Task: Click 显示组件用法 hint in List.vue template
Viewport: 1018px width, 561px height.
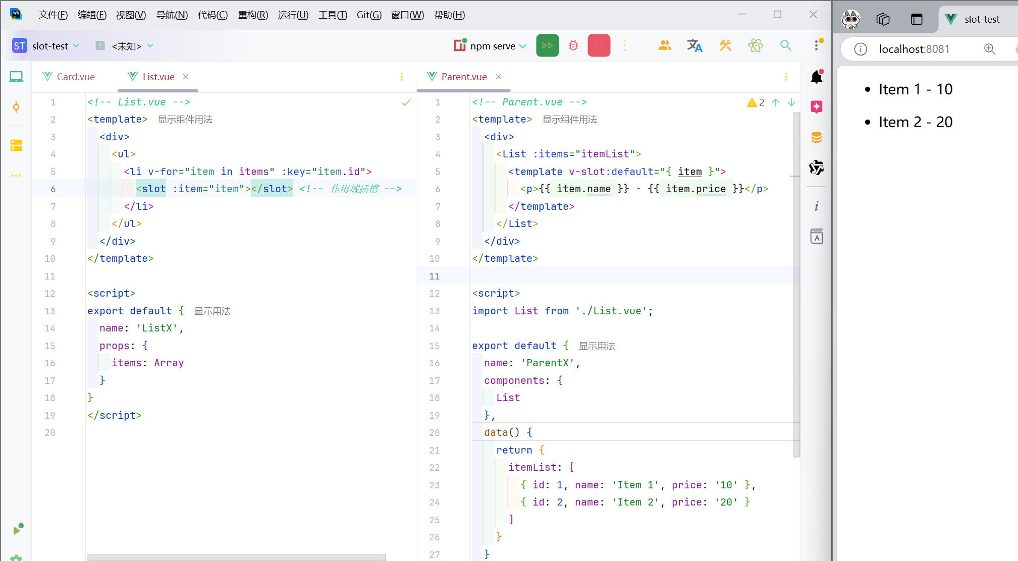Action: click(x=185, y=120)
